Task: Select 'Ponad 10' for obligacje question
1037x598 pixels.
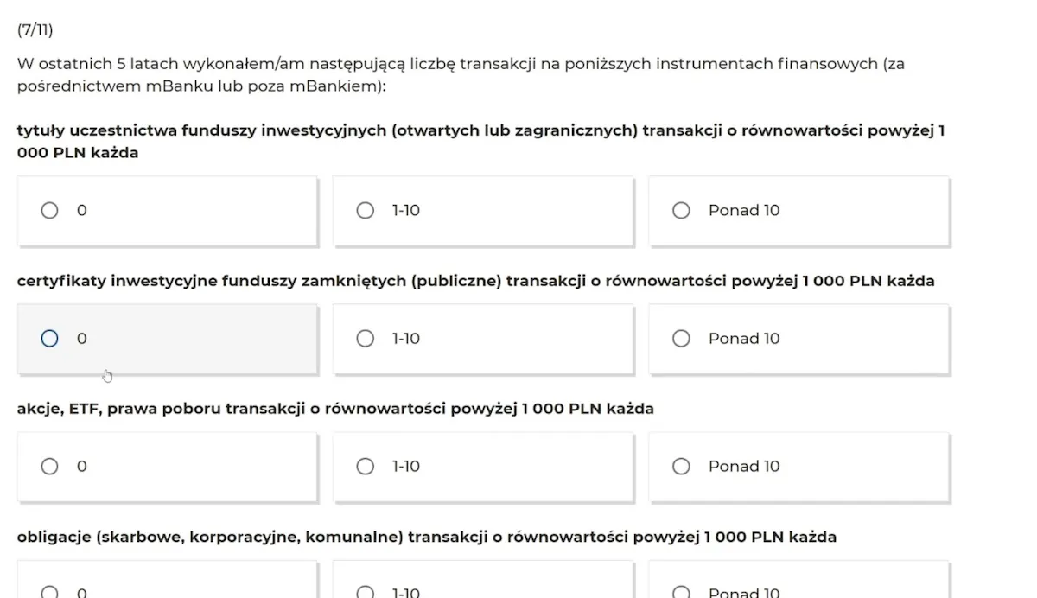Action: click(681, 590)
